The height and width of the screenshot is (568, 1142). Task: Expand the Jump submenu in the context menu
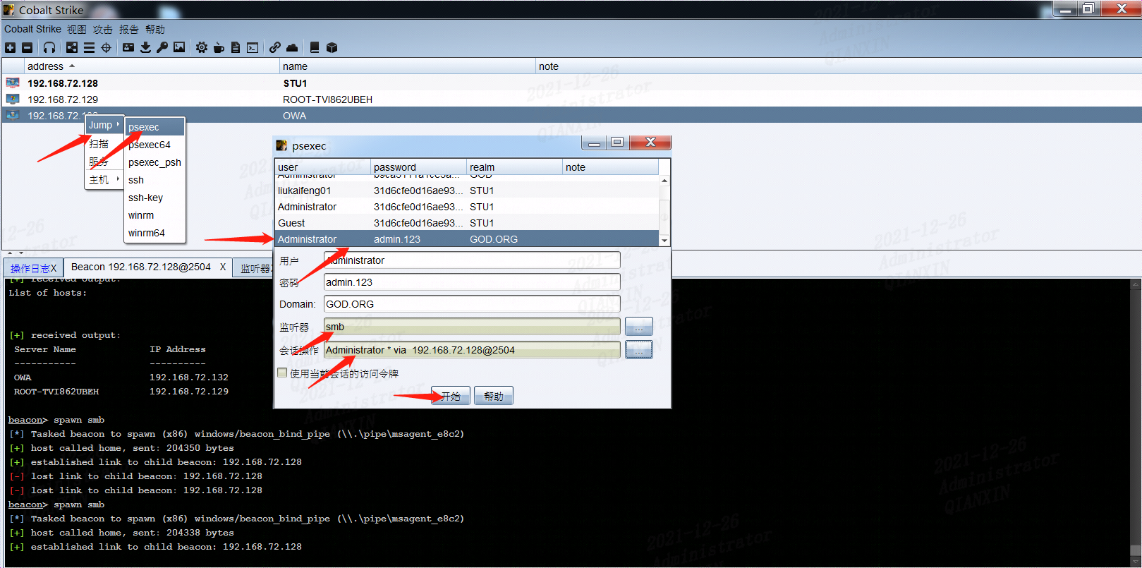click(104, 125)
